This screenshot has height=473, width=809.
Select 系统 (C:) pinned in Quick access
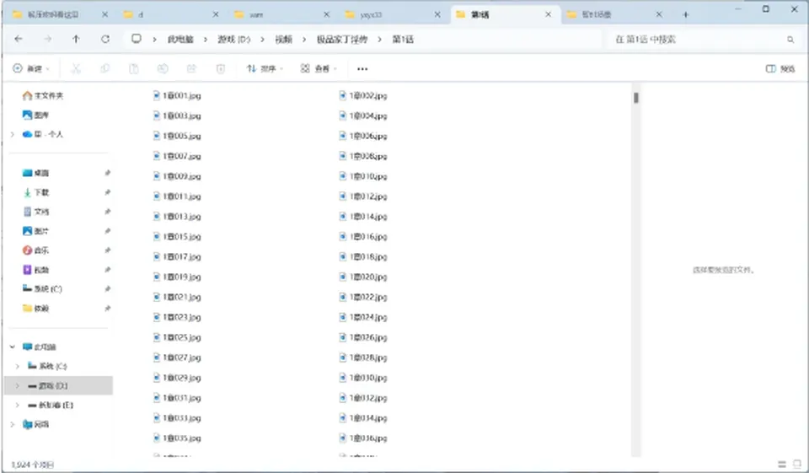pyautogui.click(x=42, y=288)
